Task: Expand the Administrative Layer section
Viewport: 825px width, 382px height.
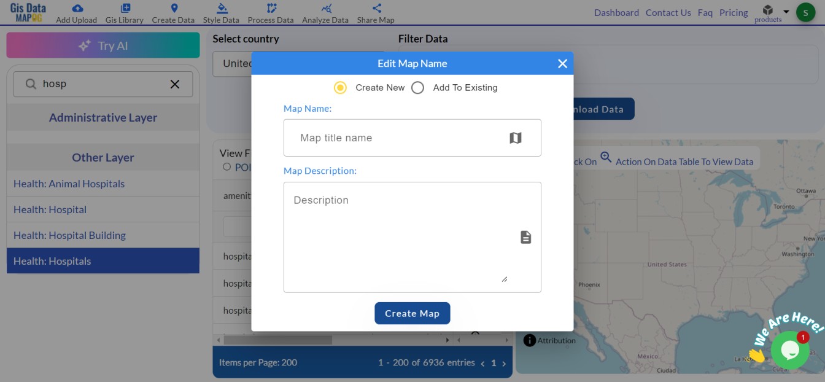Action: pyautogui.click(x=103, y=117)
